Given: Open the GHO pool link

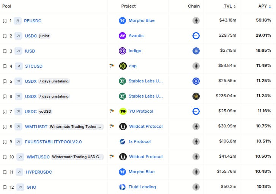Looking at the screenshot, I should 32,187.
